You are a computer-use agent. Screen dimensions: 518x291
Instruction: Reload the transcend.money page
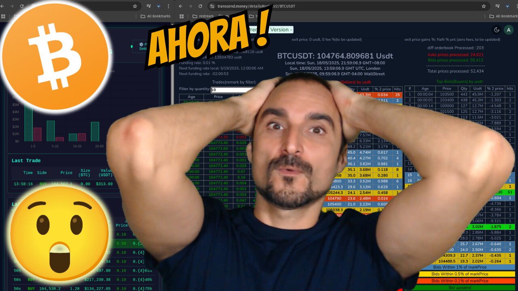(x=200, y=6)
